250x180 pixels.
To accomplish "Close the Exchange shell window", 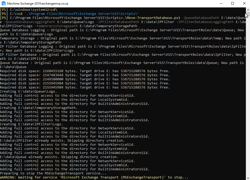I will pyautogui.click(x=244, y=3).
